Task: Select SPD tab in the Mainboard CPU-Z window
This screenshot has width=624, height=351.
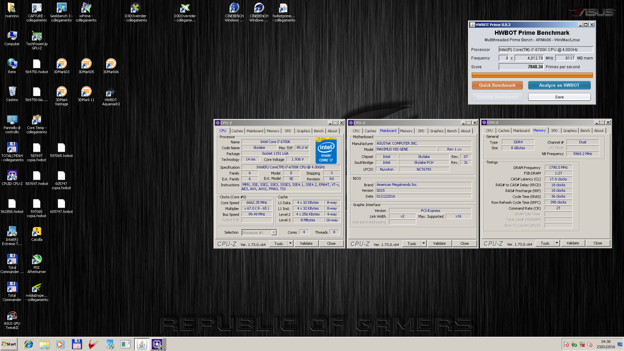Action: 421,131
